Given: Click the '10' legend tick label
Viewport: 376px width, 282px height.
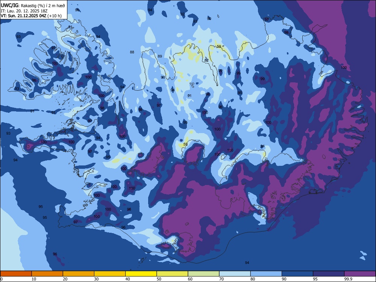Looking at the screenshot, I should click(x=34, y=279).
